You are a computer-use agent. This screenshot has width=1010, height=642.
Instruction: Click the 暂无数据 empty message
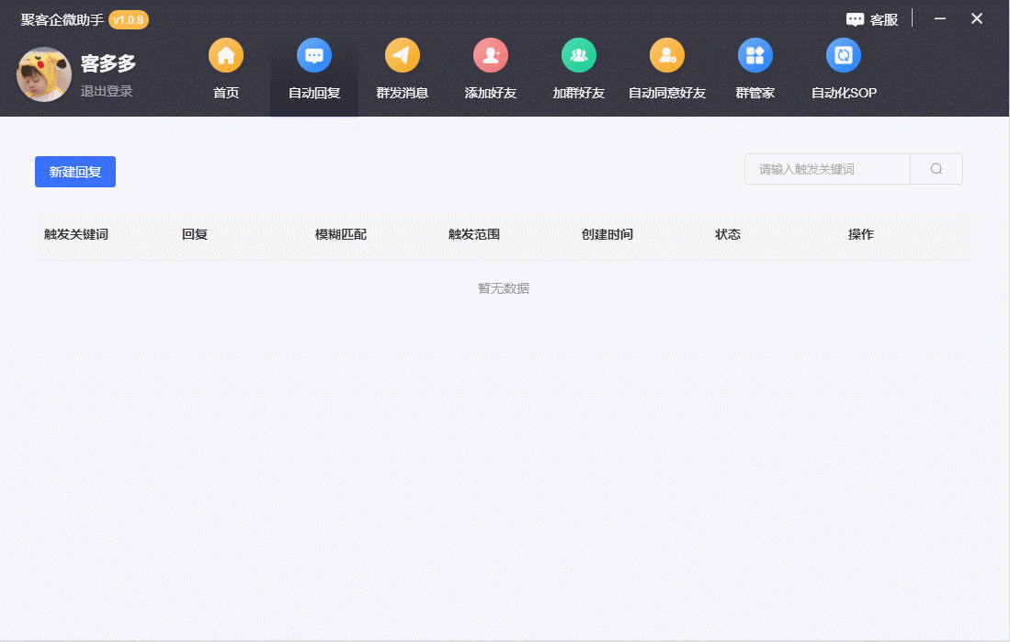(504, 288)
